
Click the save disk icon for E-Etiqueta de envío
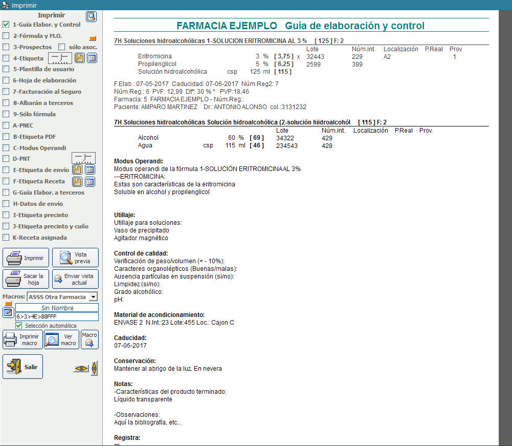(x=77, y=169)
